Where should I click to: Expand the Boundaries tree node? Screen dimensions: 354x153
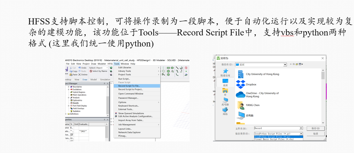coord(68,87)
